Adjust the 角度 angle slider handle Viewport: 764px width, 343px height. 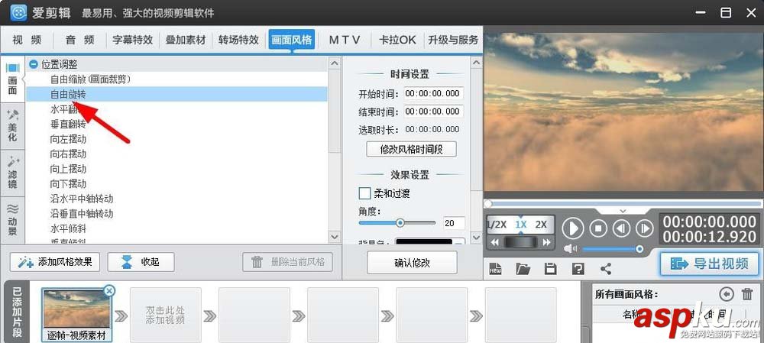tap(400, 222)
